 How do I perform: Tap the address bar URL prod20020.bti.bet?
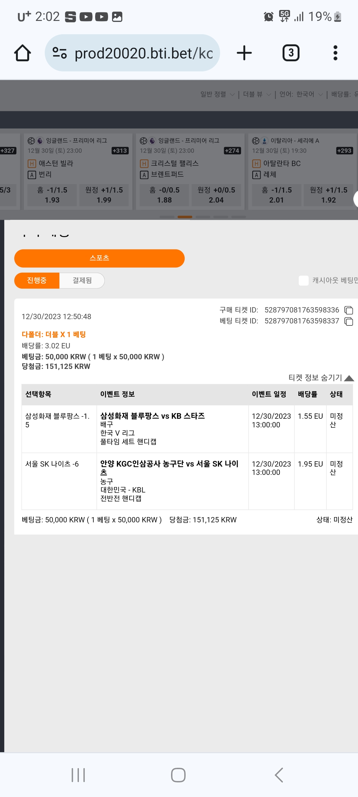pos(144,53)
